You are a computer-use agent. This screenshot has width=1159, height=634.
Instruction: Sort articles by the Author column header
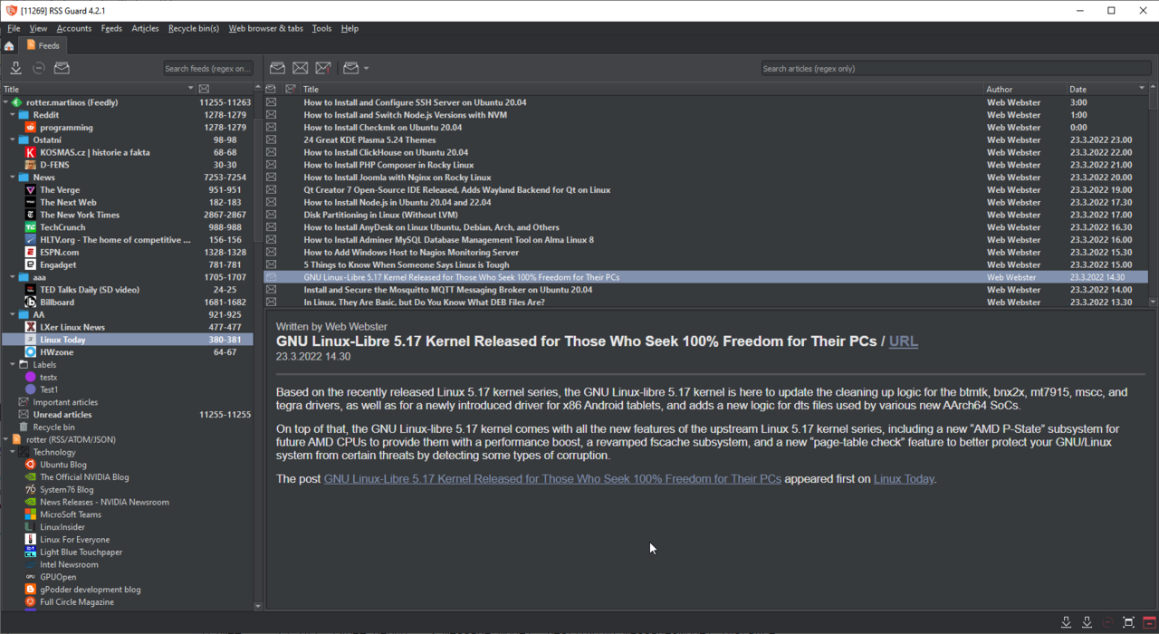point(1025,89)
